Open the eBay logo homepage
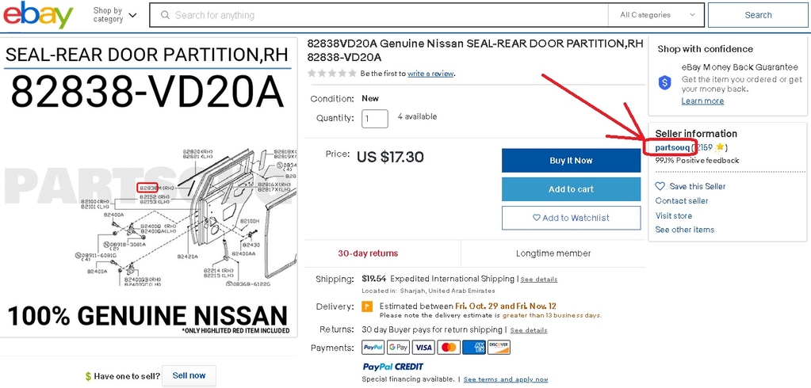This screenshot has height=388, width=811. coord(38,15)
